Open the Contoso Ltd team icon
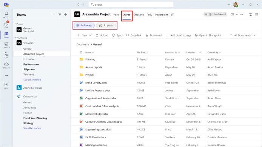 [x=19, y=96]
